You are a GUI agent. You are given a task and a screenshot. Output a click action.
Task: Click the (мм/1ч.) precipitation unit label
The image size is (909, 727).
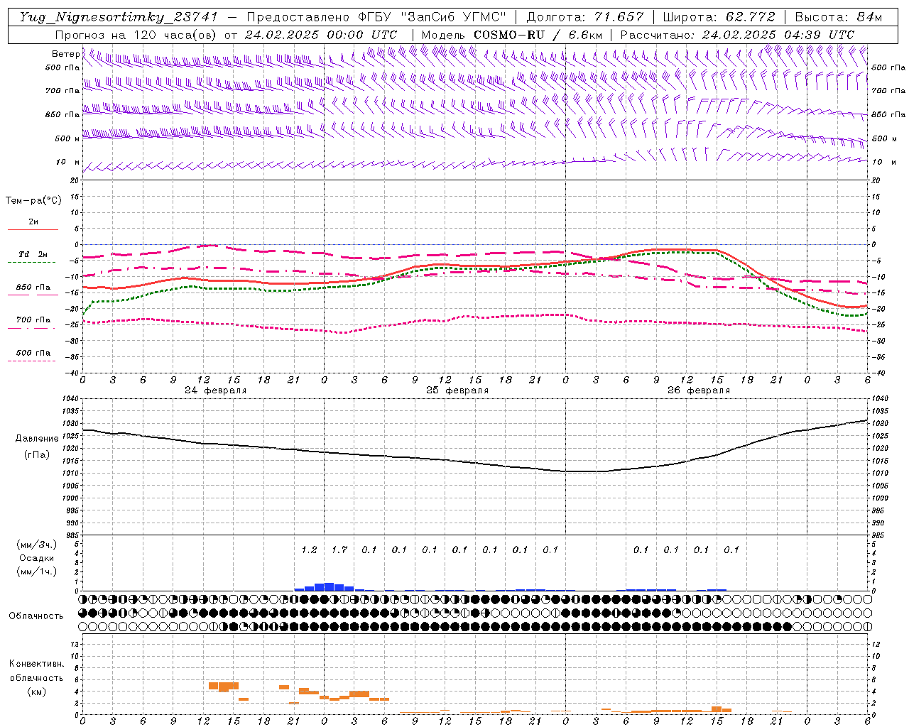tap(36, 572)
